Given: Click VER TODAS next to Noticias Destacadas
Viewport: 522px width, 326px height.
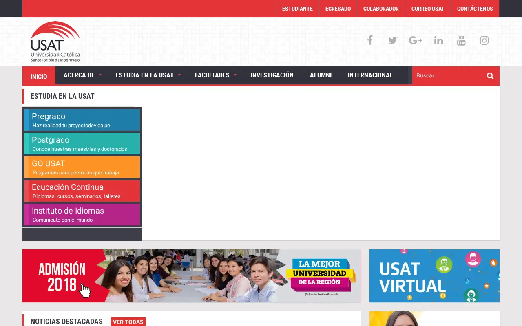Looking at the screenshot, I should tap(128, 322).
